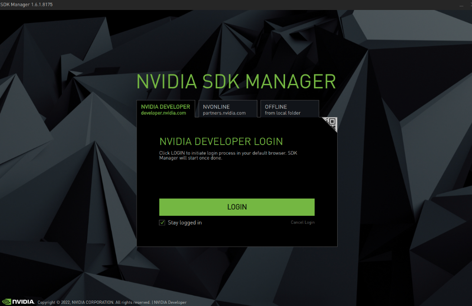The height and width of the screenshot is (306, 472).
Task: Click the developer.nvidia.com tab subtitle
Action: [x=163, y=113]
